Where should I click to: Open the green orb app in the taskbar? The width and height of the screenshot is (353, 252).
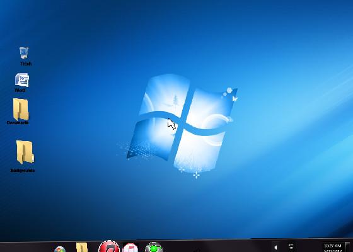tap(154, 247)
